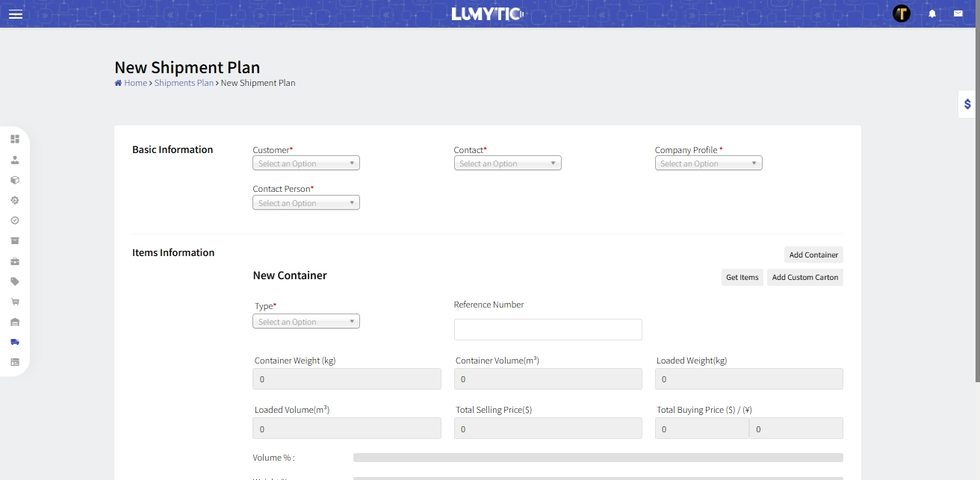Click the settings gear icon in sidebar
The width and height of the screenshot is (980, 480).
click(15, 200)
